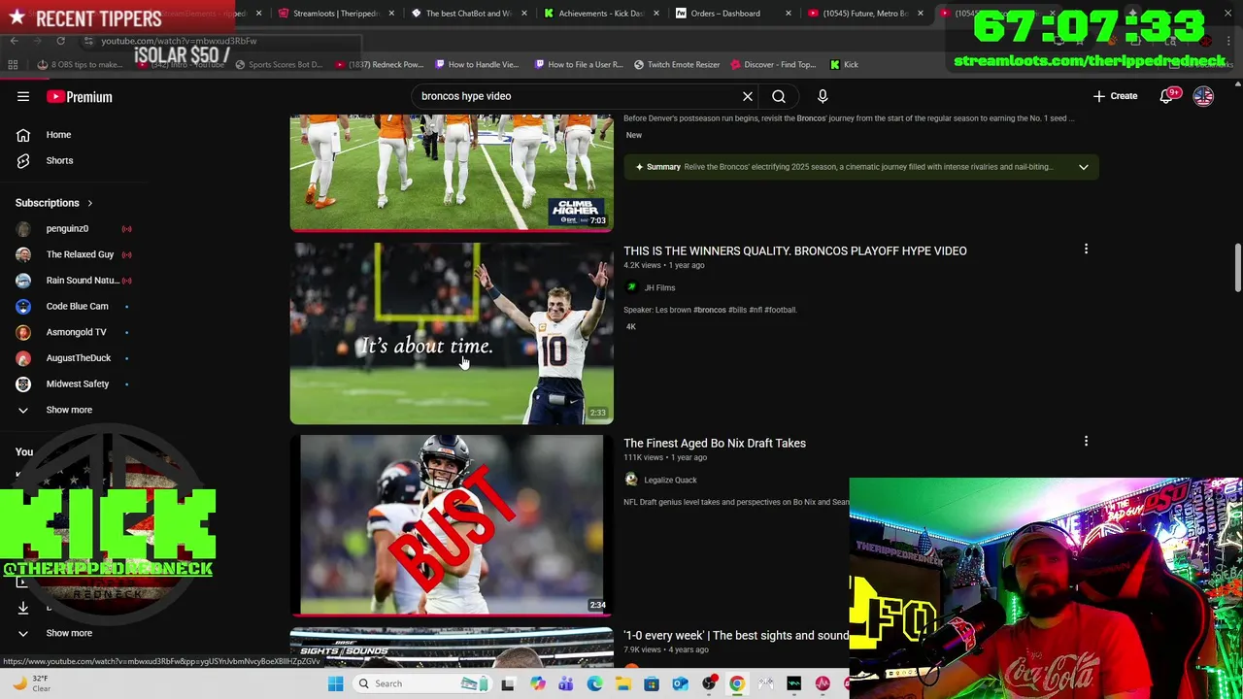The height and width of the screenshot is (699, 1243).
Task: Click the Legalize Quack channel avatar
Action: click(631, 480)
